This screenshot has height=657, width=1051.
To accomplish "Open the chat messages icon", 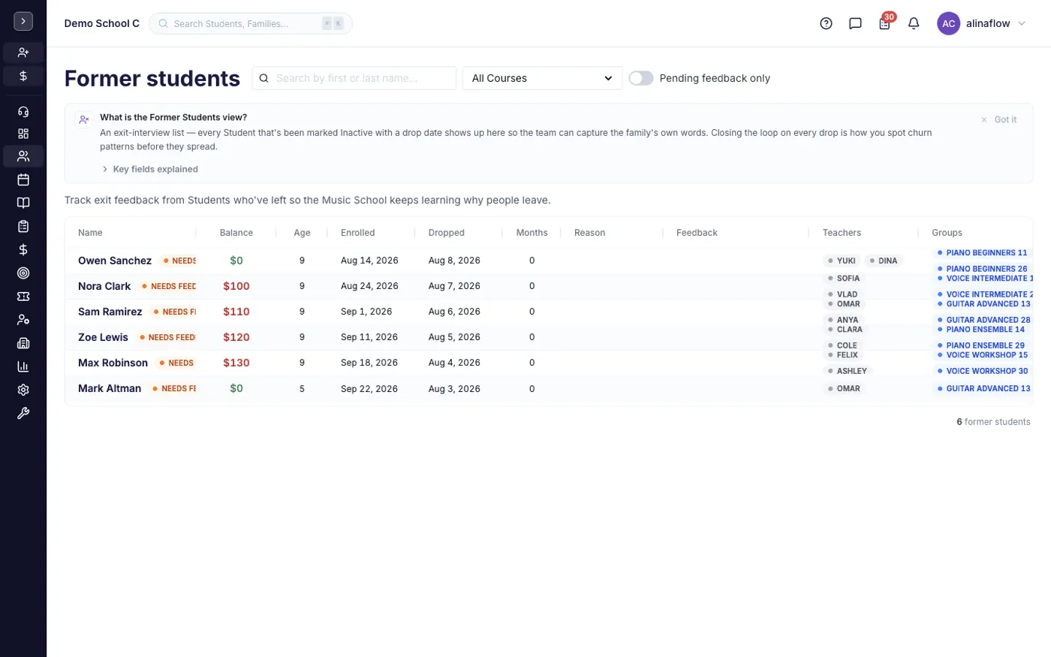I will [855, 23].
